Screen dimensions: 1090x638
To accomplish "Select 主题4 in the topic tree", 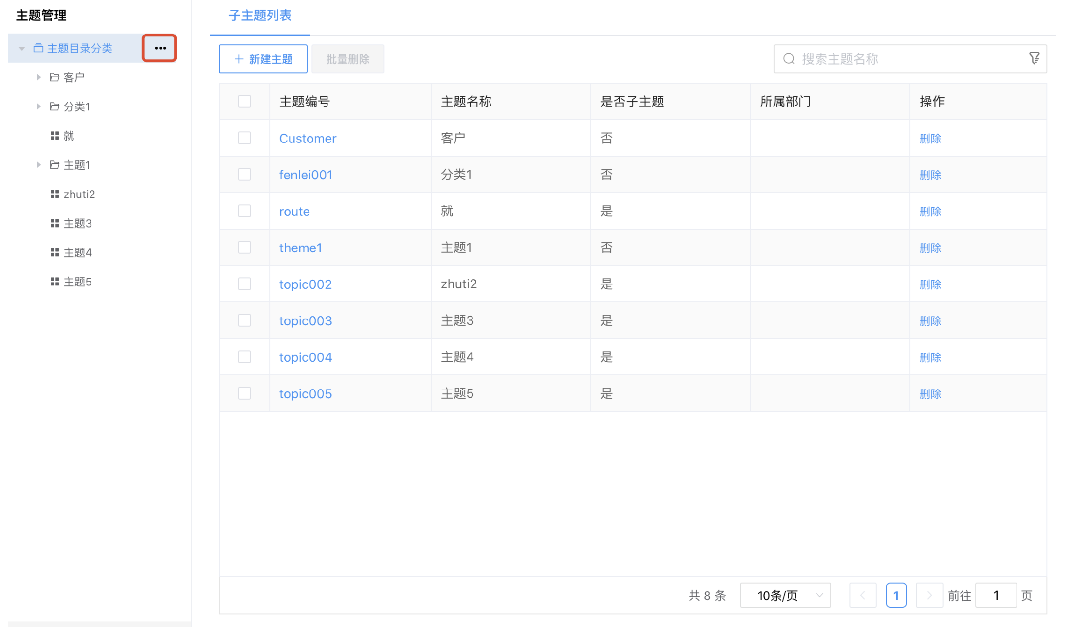I will pyautogui.click(x=78, y=252).
